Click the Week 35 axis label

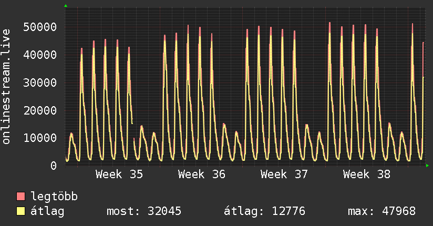119,174
